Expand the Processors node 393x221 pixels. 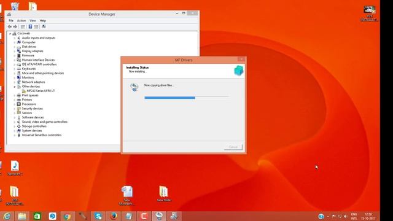[15, 104]
